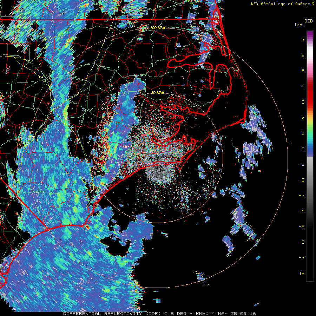Click the -6 value on the colorbar scale

pyautogui.click(x=302, y=242)
